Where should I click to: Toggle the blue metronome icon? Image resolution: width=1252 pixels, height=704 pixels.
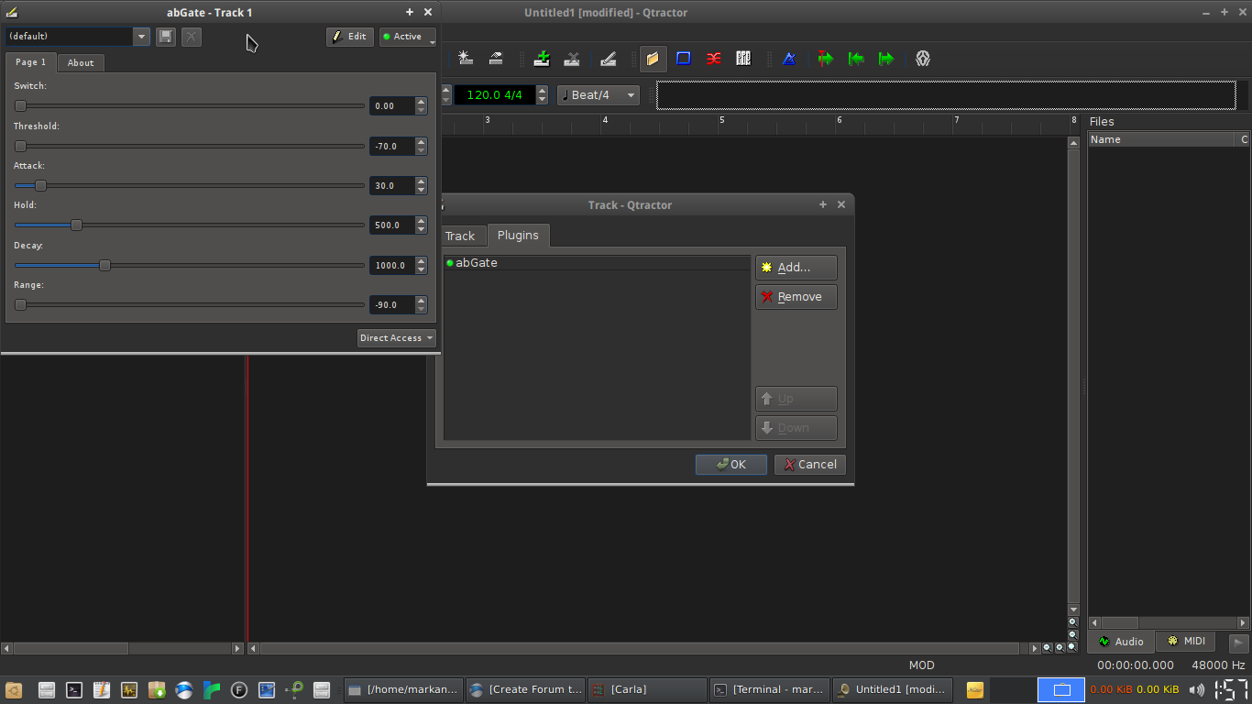[789, 59]
